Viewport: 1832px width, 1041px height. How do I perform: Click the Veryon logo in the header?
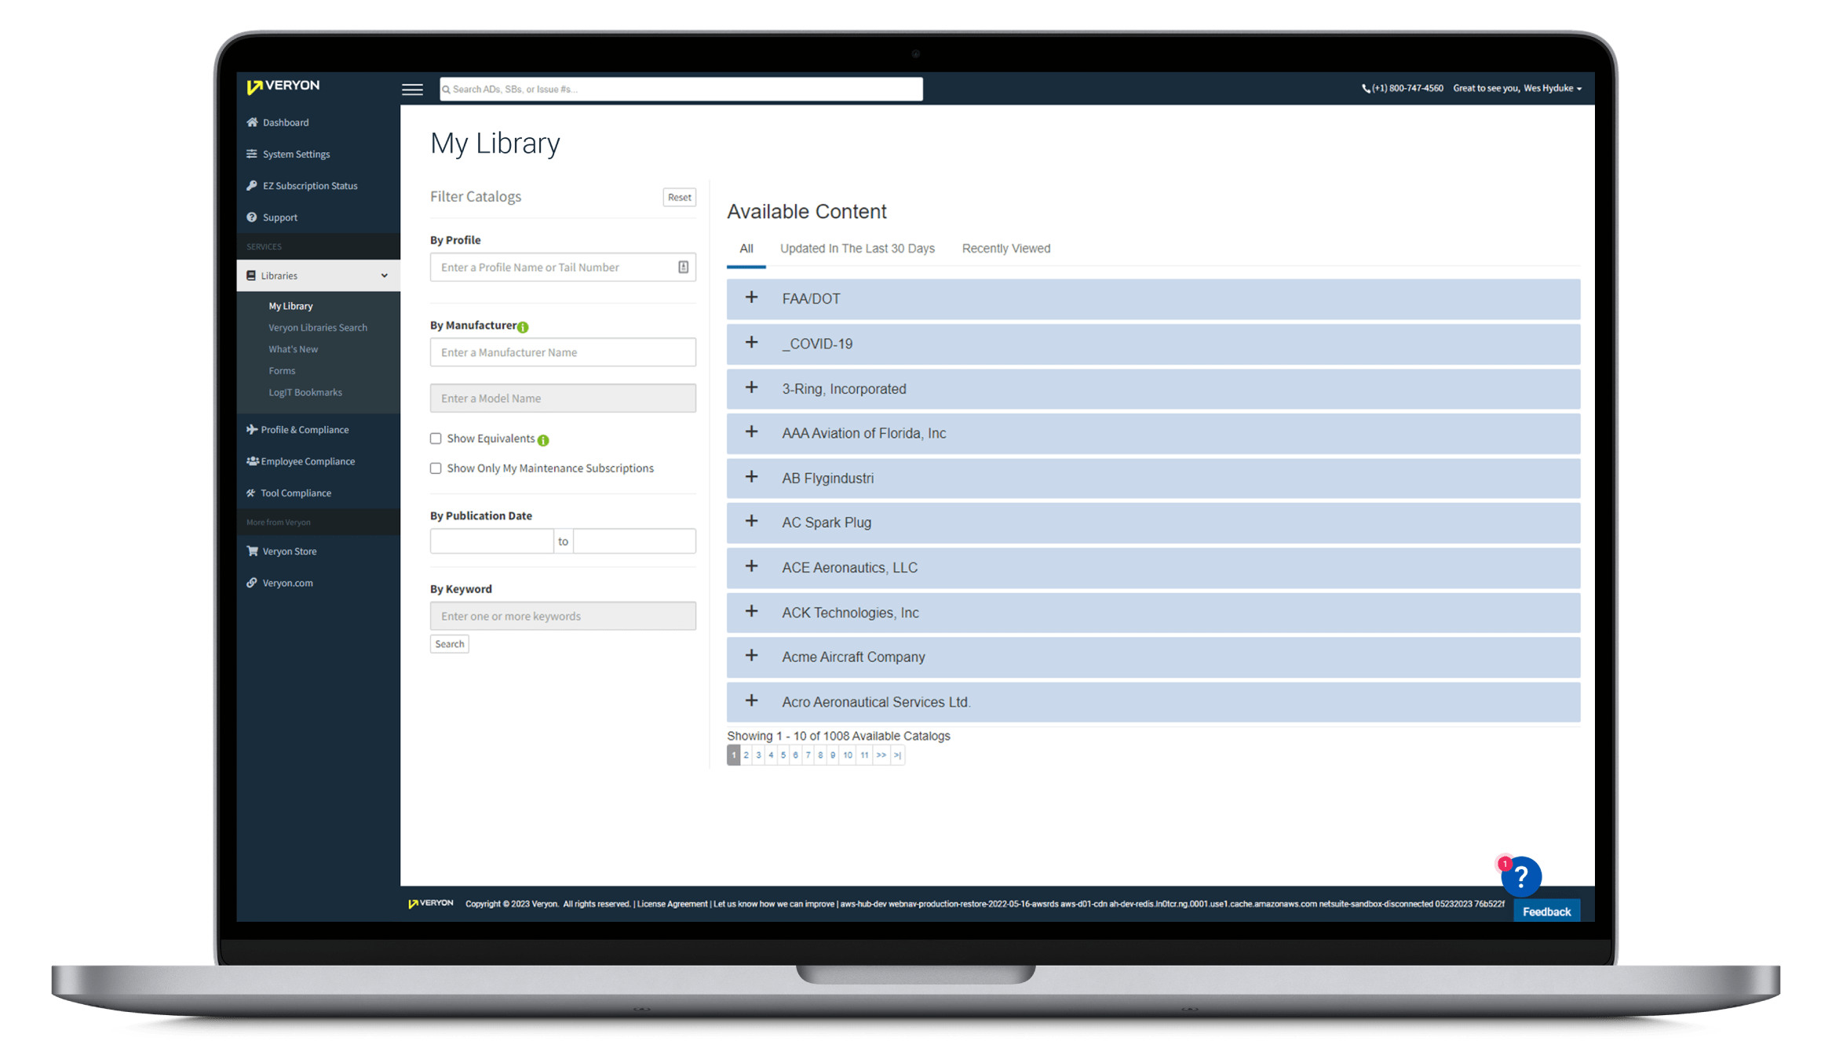click(283, 86)
